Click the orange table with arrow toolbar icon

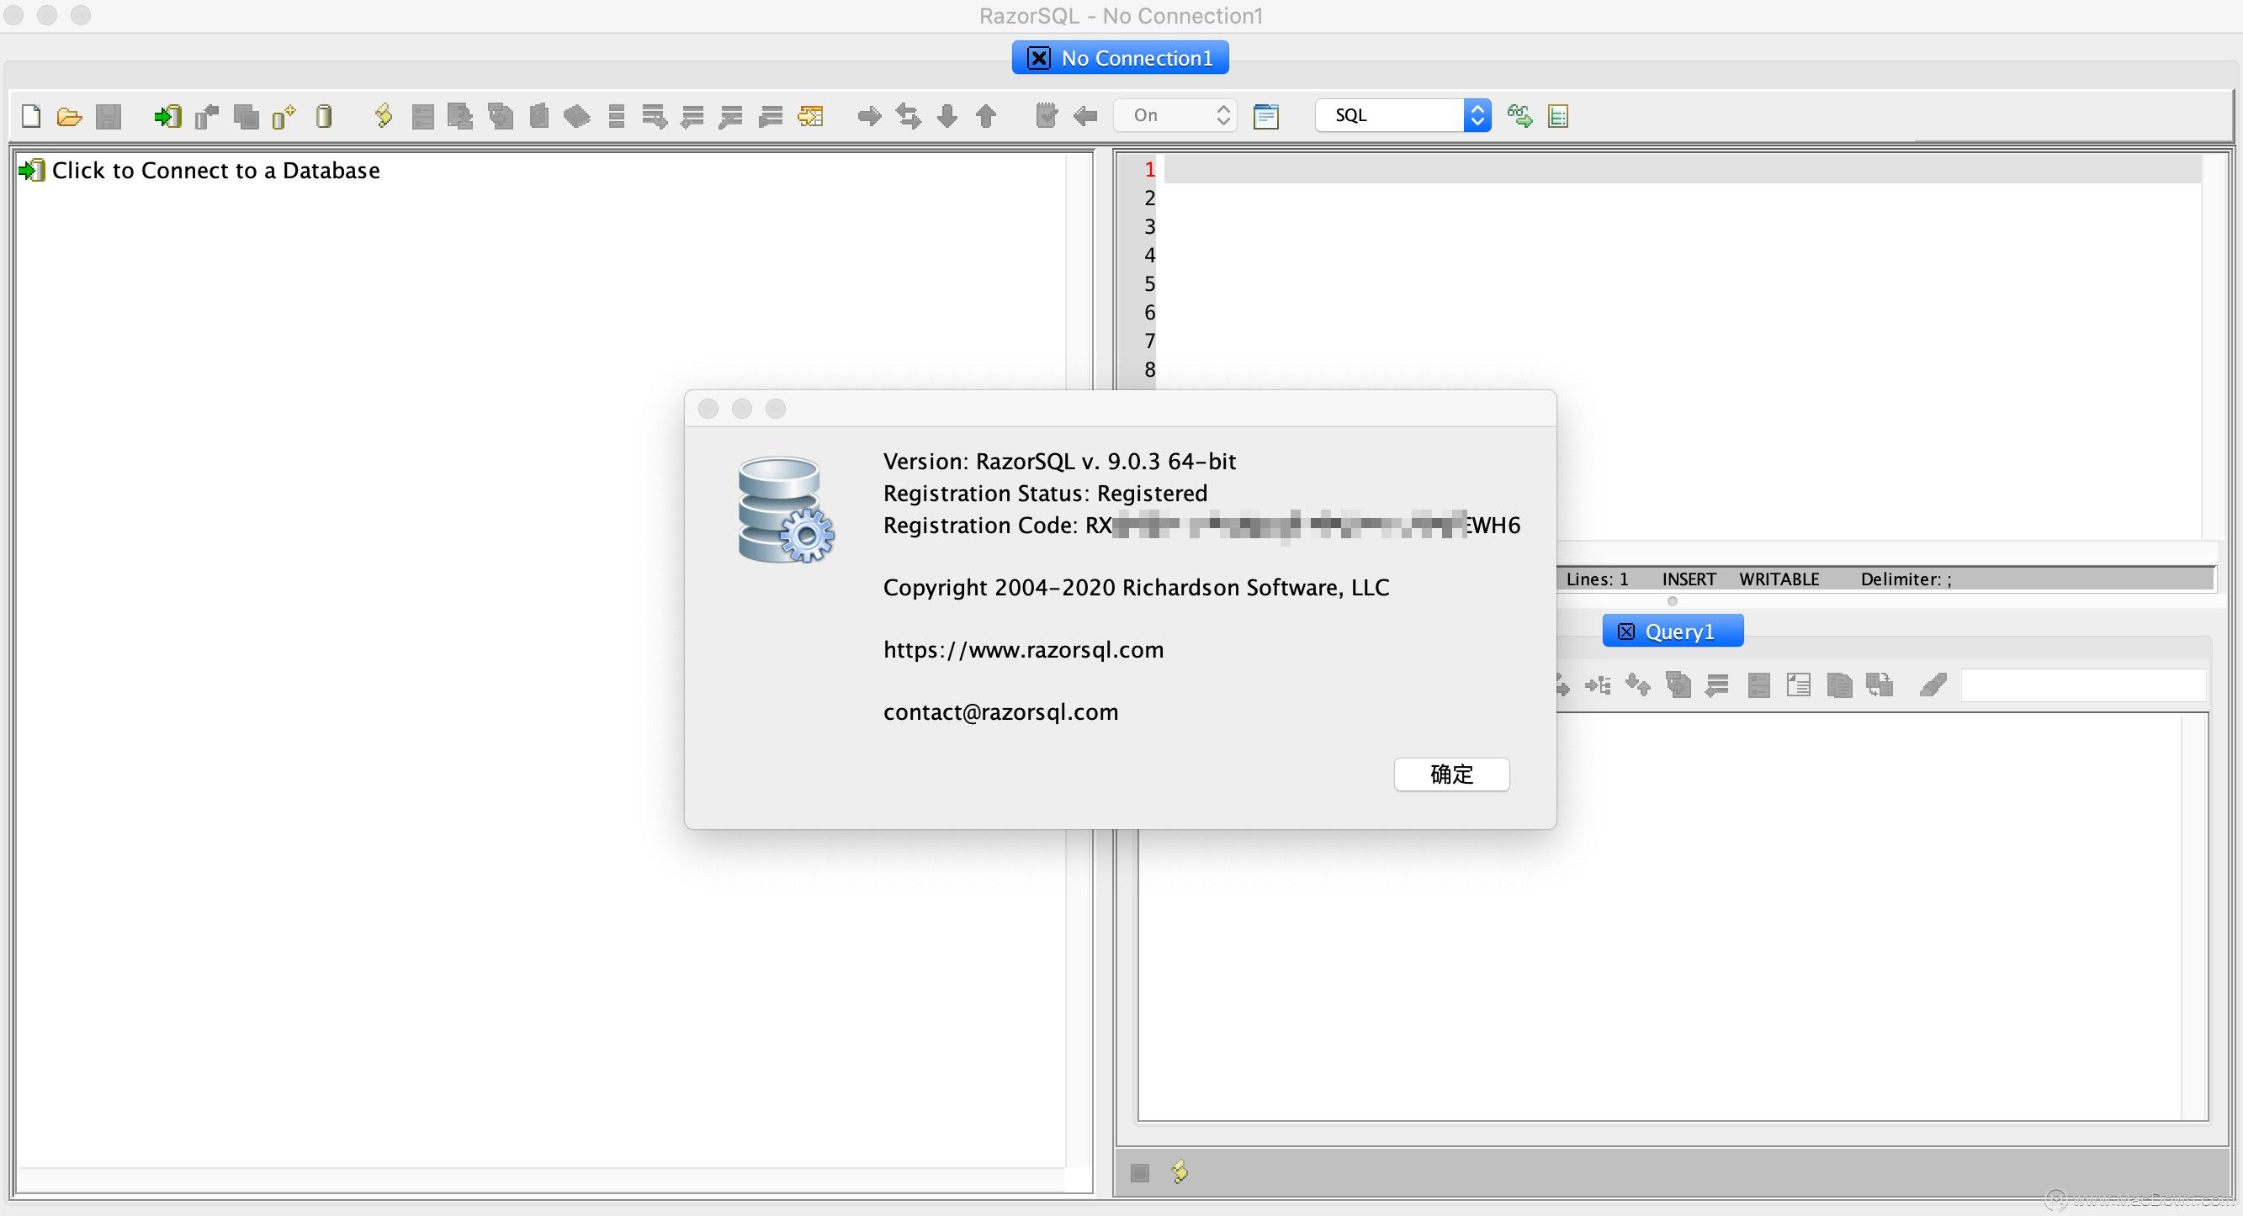(x=811, y=116)
